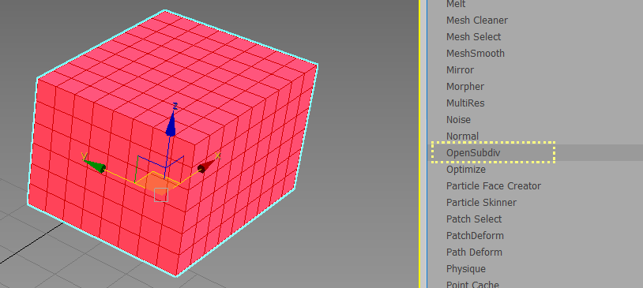This screenshot has width=643, height=288.
Task: Add the Noise modifier
Action: tap(535, 120)
